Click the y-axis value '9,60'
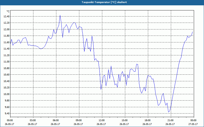 7,107
